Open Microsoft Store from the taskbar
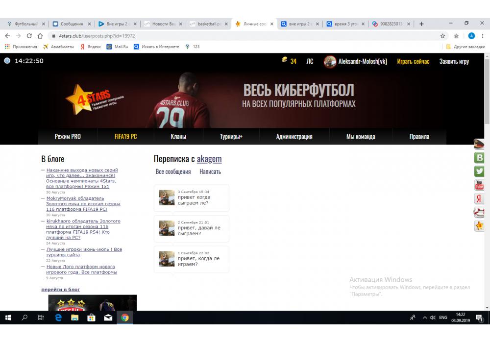The width and height of the screenshot is (490, 343). [91, 318]
